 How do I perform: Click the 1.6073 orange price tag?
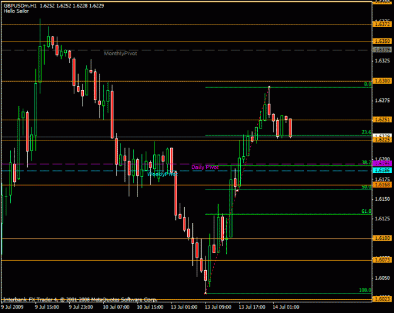tap(382, 260)
